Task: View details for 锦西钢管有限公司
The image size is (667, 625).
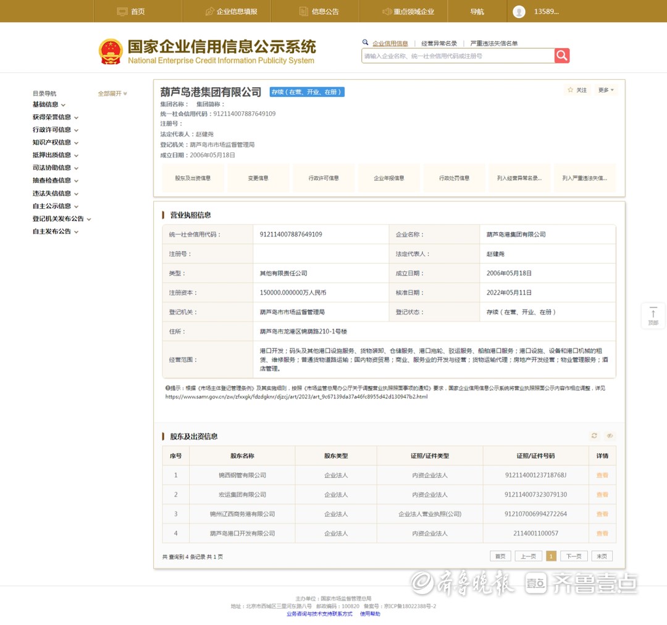Action: pos(602,476)
